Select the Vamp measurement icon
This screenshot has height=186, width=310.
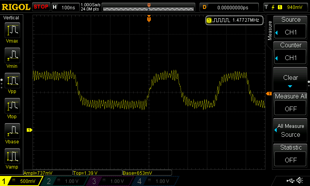(x=12, y=156)
